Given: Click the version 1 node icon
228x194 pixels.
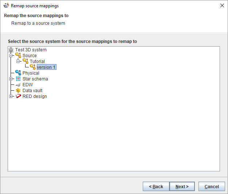Looking at the screenshot, I should click(x=33, y=67).
